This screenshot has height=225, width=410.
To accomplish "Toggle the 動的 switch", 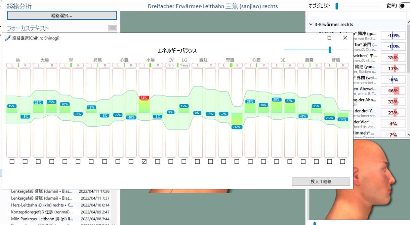I will [404, 6].
